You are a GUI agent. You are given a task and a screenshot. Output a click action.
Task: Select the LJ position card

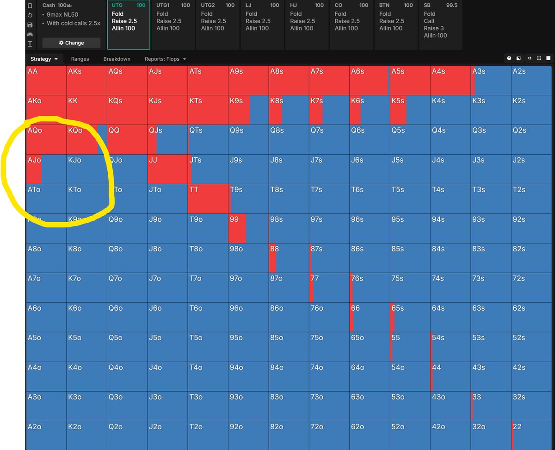[262, 25]
